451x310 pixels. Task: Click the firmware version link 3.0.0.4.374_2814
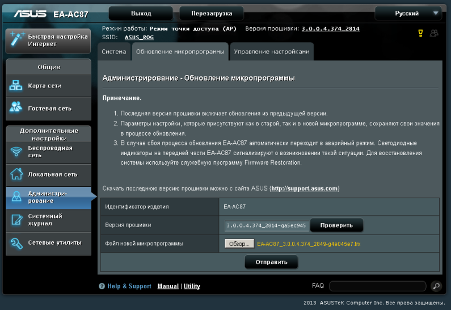click(331, 28)
